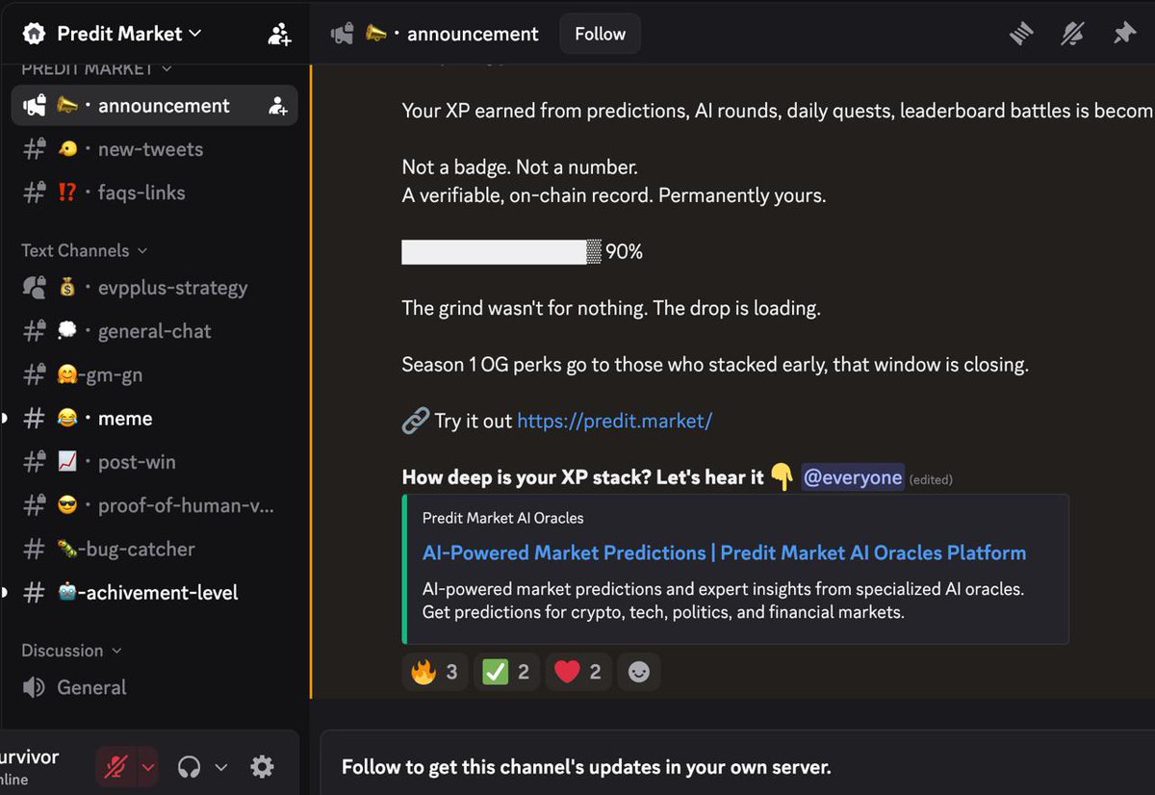Open the general-chat channel
The width and height of the screenshot is (1155, 795).
pyautogui.click(x=154, y=331)
